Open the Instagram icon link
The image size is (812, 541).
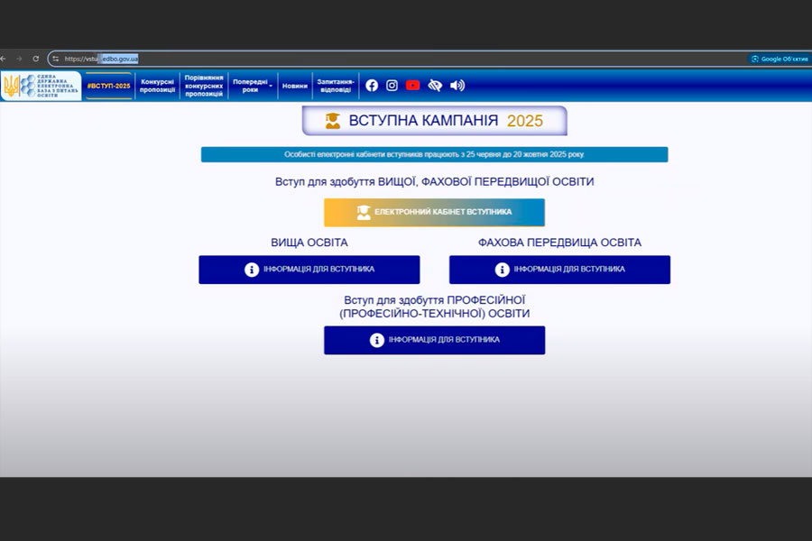[392, 86]
